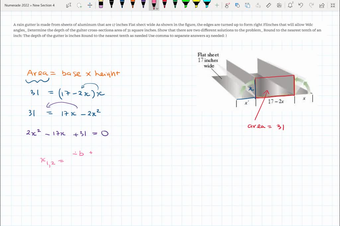Select the Lasso Select tool
340x226 pixels.
click(x=80, y=5)
